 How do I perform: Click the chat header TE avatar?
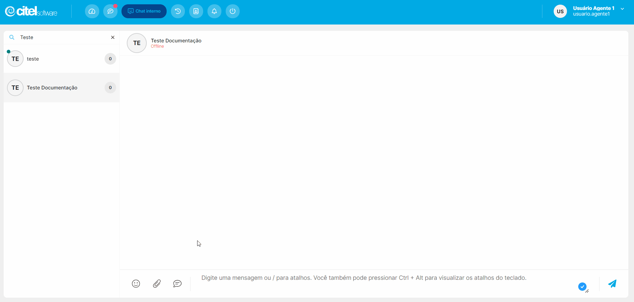coord(137,43)
